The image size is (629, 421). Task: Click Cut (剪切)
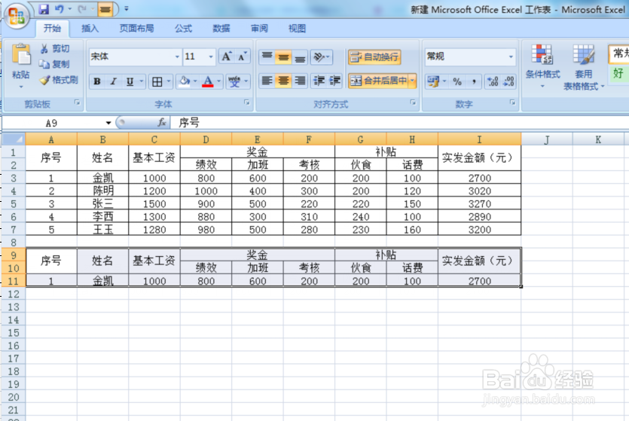coord(55,49)
